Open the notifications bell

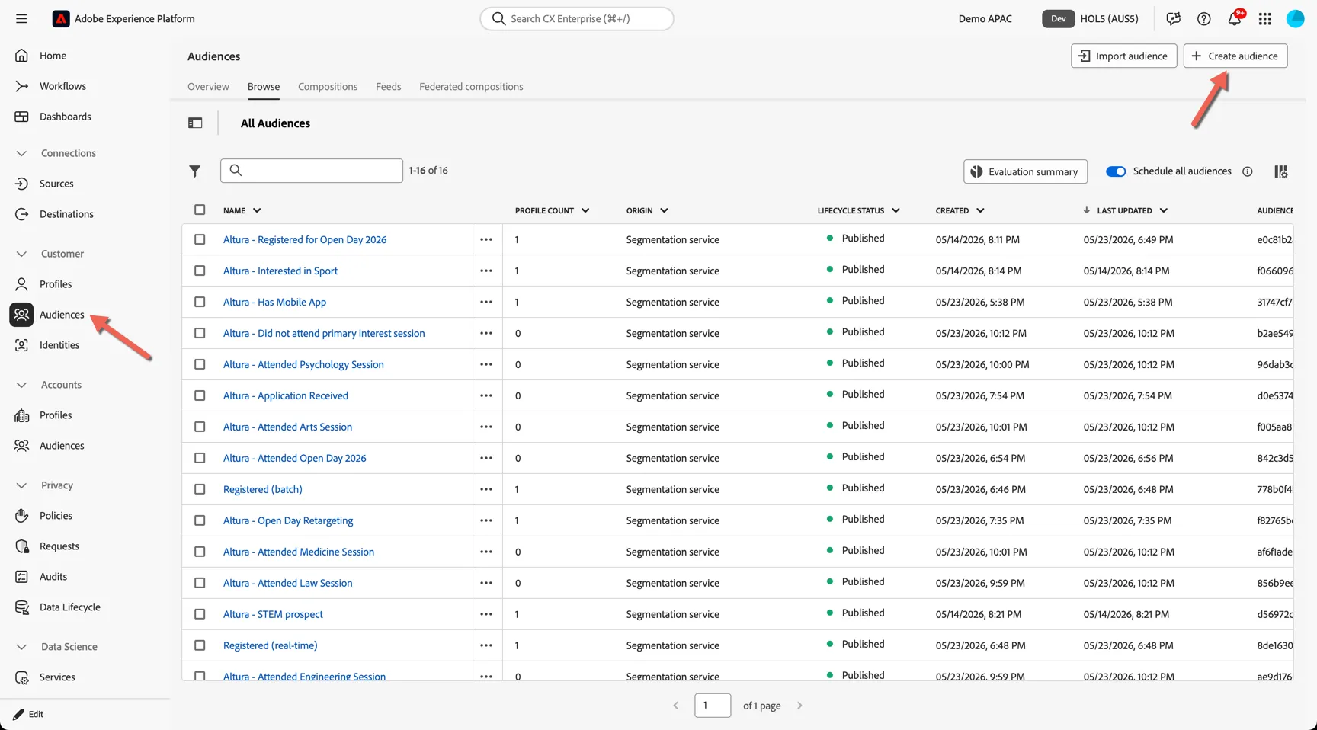[x=1234, y=19]
